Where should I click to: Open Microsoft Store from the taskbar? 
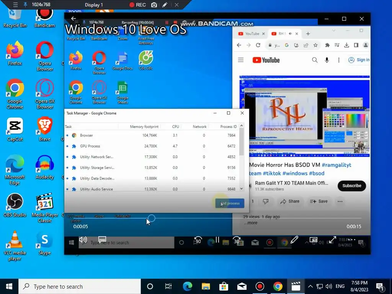(x=224, y=286)
